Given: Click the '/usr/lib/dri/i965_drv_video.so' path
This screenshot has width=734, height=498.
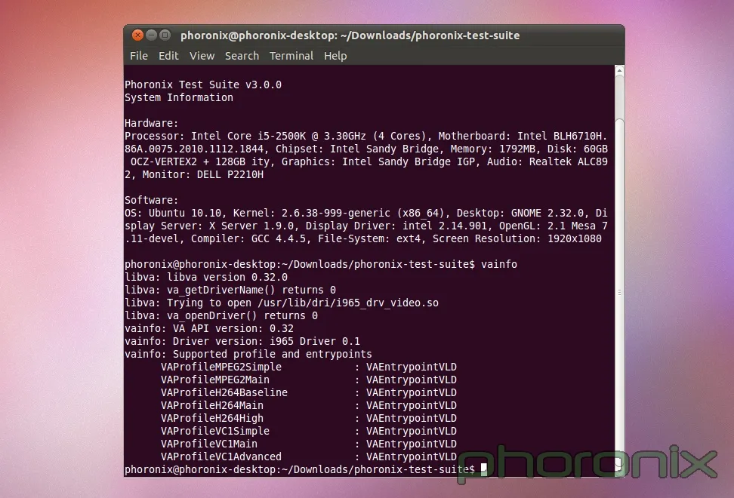Looking at the screenshot, I should (348, 303).
